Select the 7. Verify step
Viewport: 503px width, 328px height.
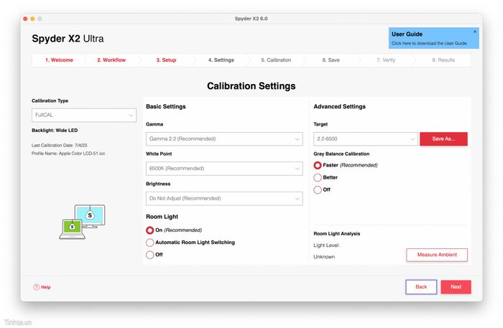386,60
